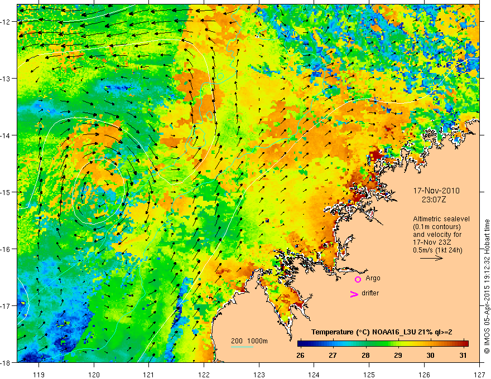Click the 'and velocity for' caption line
The image size is (491, 379).
pyautogui.click(x=437, y=235)
